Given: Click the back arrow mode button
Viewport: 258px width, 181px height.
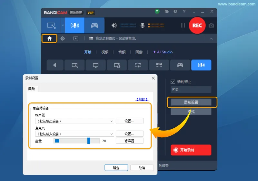Looking at the screenshot, I should pos(55,65).
